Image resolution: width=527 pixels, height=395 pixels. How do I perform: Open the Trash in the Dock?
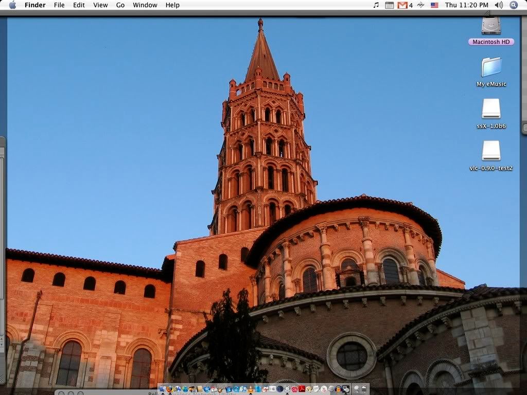364,389
